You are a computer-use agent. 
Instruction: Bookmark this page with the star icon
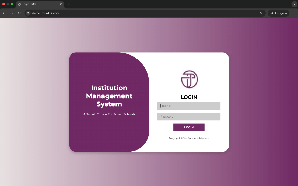pyautogui.click(x=261, y=13)
